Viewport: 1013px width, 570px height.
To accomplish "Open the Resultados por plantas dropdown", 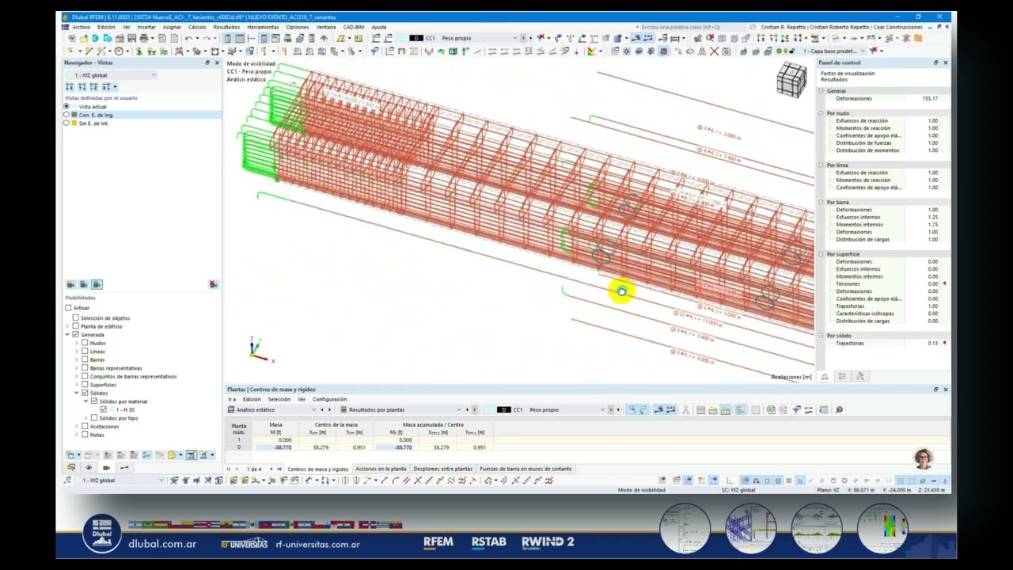I will pyautogui.click(x=400, y=410).
